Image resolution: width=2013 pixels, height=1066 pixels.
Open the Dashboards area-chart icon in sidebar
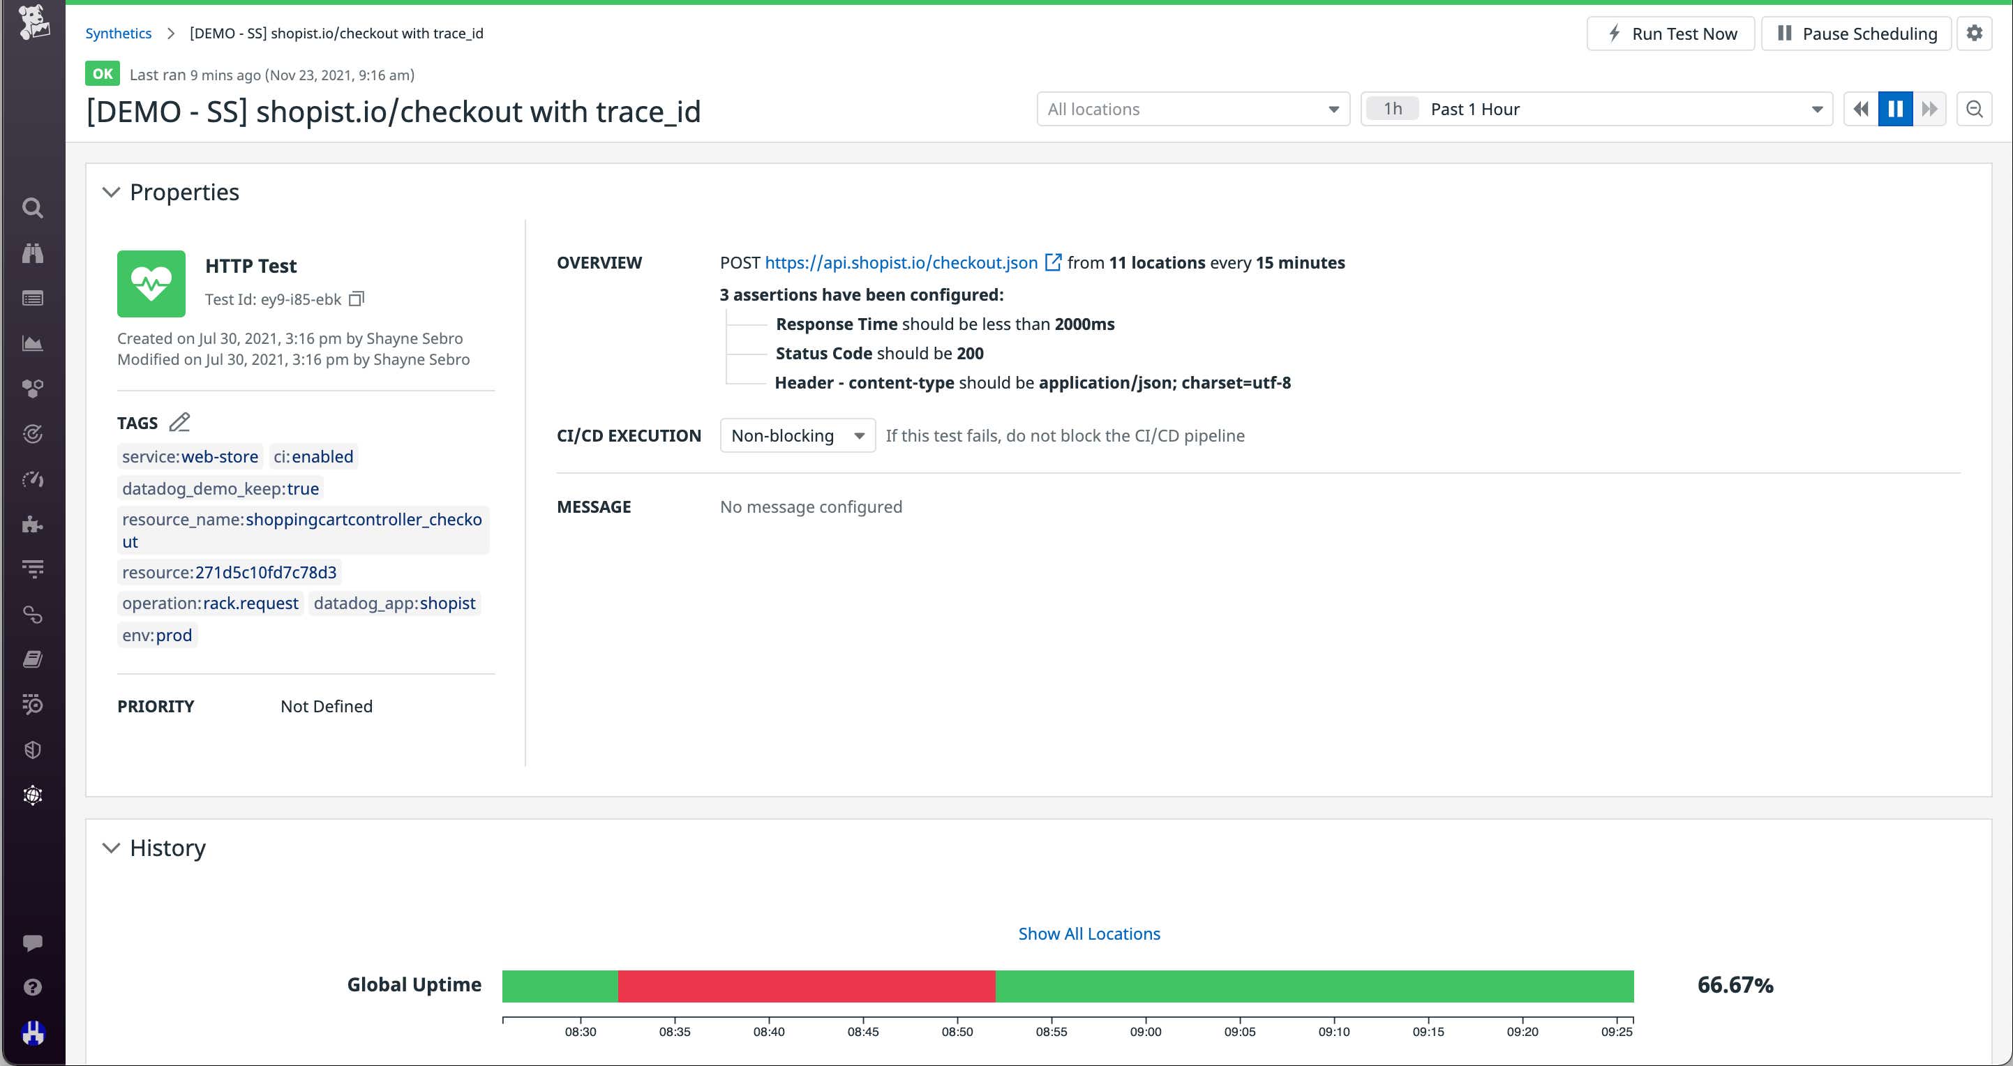(x=32, y=344)
